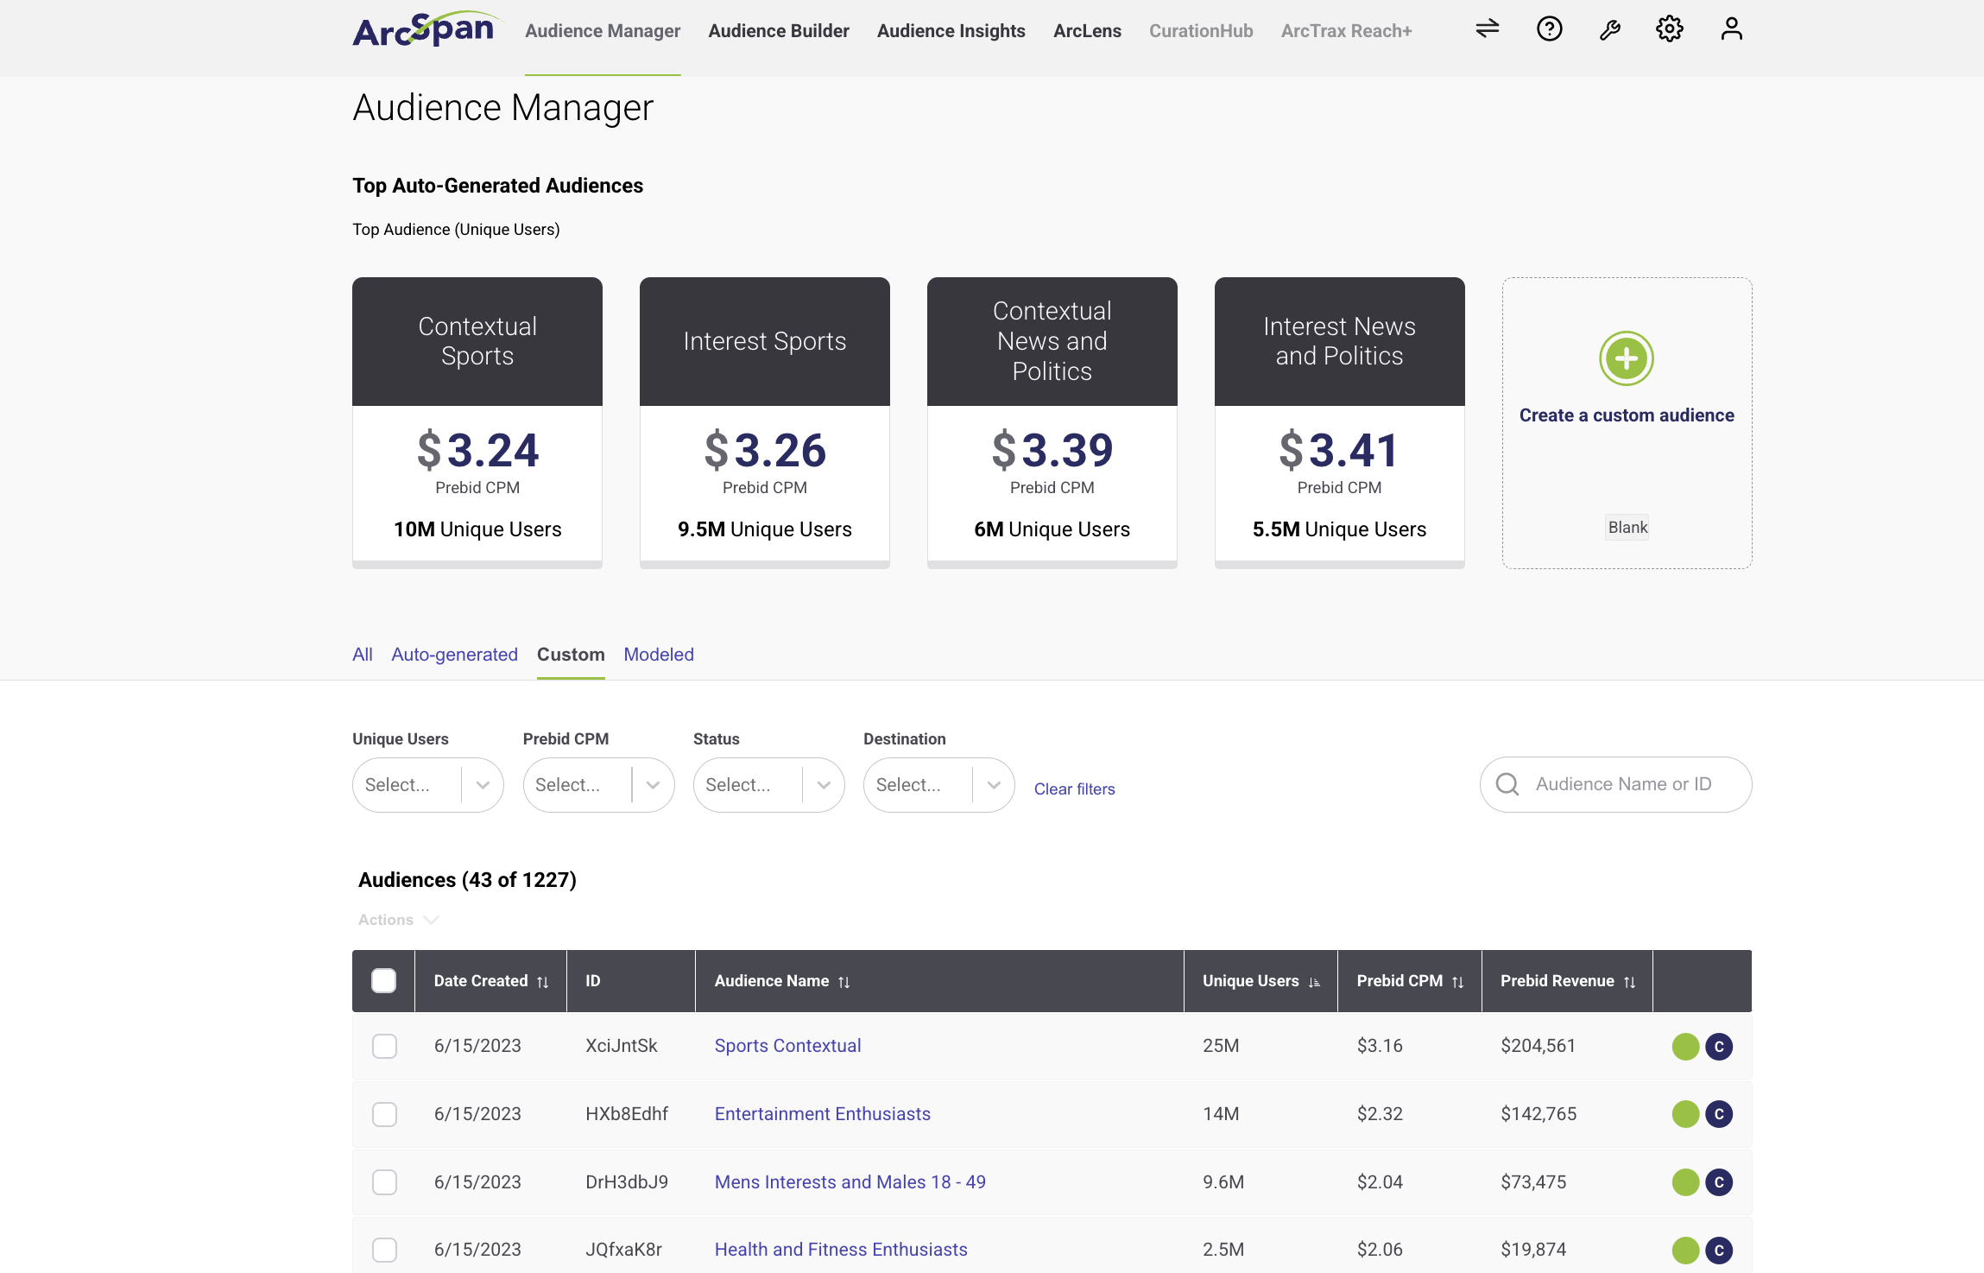Sort by Prebid CPM arrows icon
1984x1273 pixels.
[x=1457, y=982]
